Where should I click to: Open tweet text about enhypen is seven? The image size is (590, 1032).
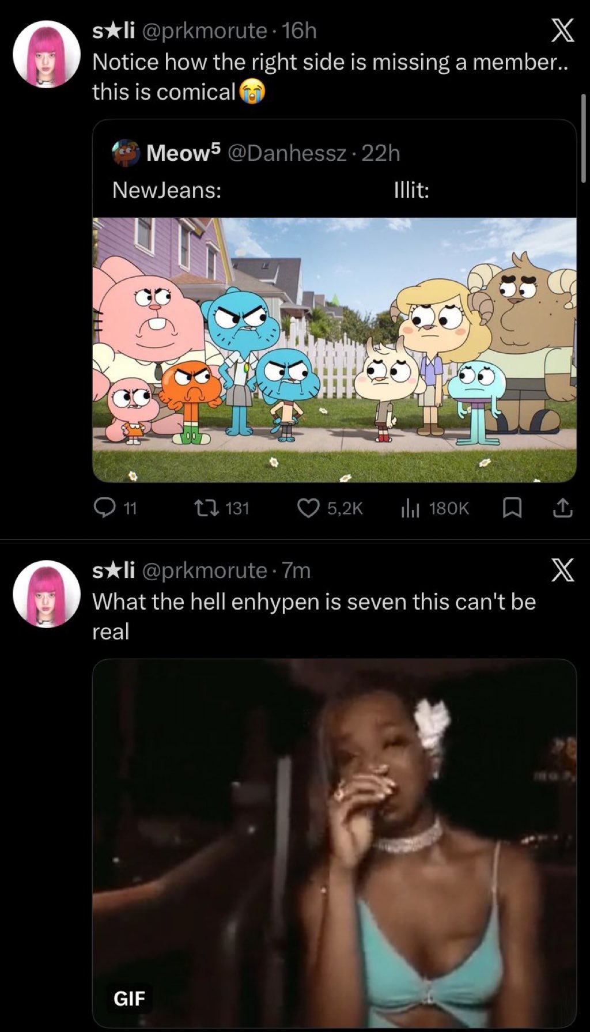tap(314, 617)
